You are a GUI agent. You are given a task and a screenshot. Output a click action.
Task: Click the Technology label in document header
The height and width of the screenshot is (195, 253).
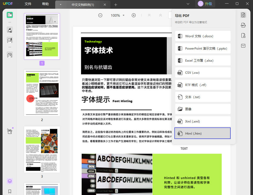[93, 41]
